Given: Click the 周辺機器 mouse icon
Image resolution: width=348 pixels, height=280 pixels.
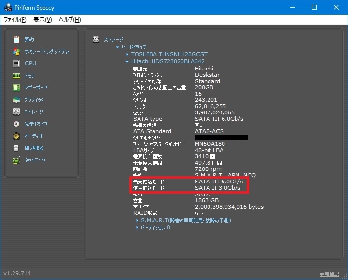Looking at the screenshot, I should pos(16,148).
